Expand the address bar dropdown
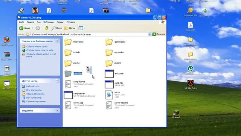Viewport: 241px width, 136px height. [149, 34]
